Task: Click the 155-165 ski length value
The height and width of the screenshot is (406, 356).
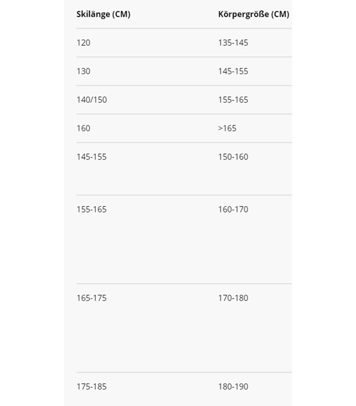Action: [92, 210]
